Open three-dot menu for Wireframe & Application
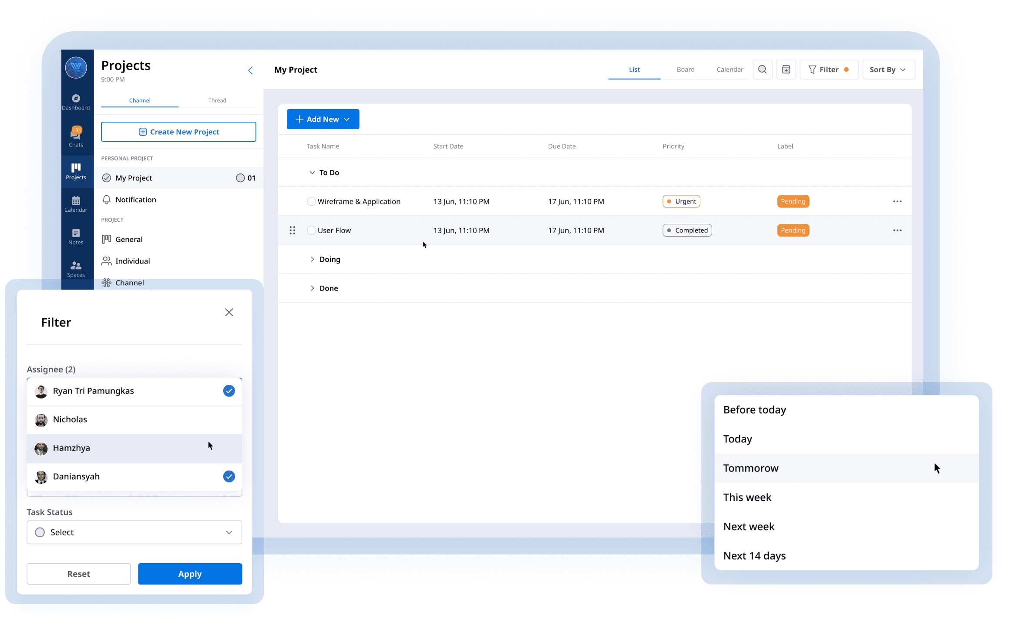 click(897, 201)
